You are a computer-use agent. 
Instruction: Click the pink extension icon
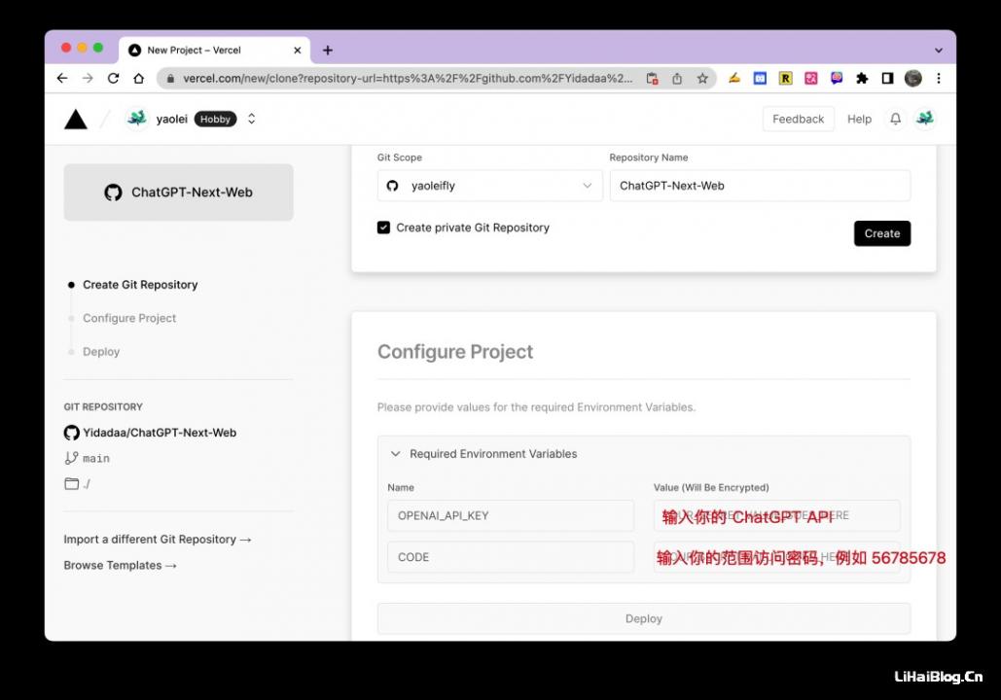click(810, 78)
